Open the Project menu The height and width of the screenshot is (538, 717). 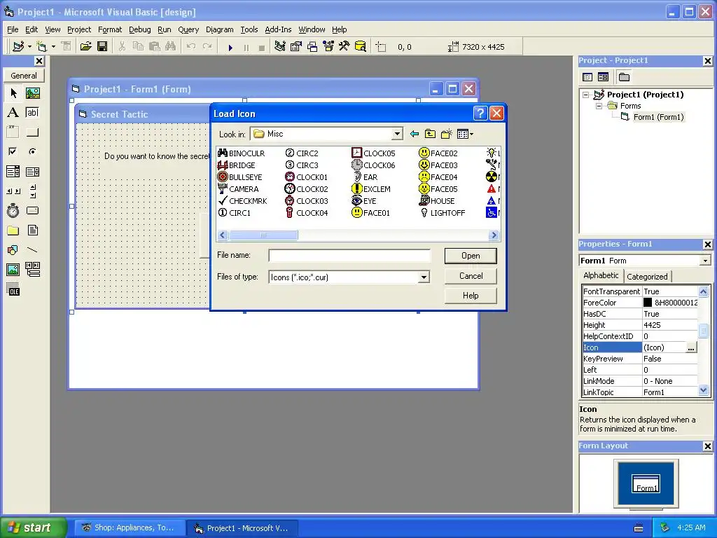(79, 29)
